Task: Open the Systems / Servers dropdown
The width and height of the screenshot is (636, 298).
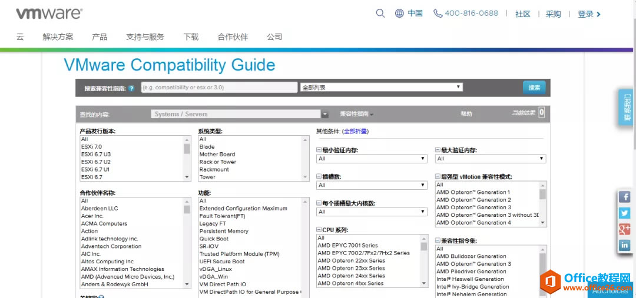Action: click(240, 114)
